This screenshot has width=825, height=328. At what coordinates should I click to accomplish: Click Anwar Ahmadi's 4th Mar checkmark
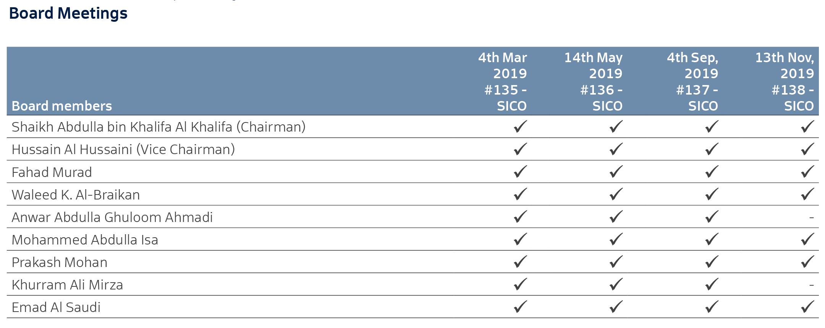pos(520,216)
